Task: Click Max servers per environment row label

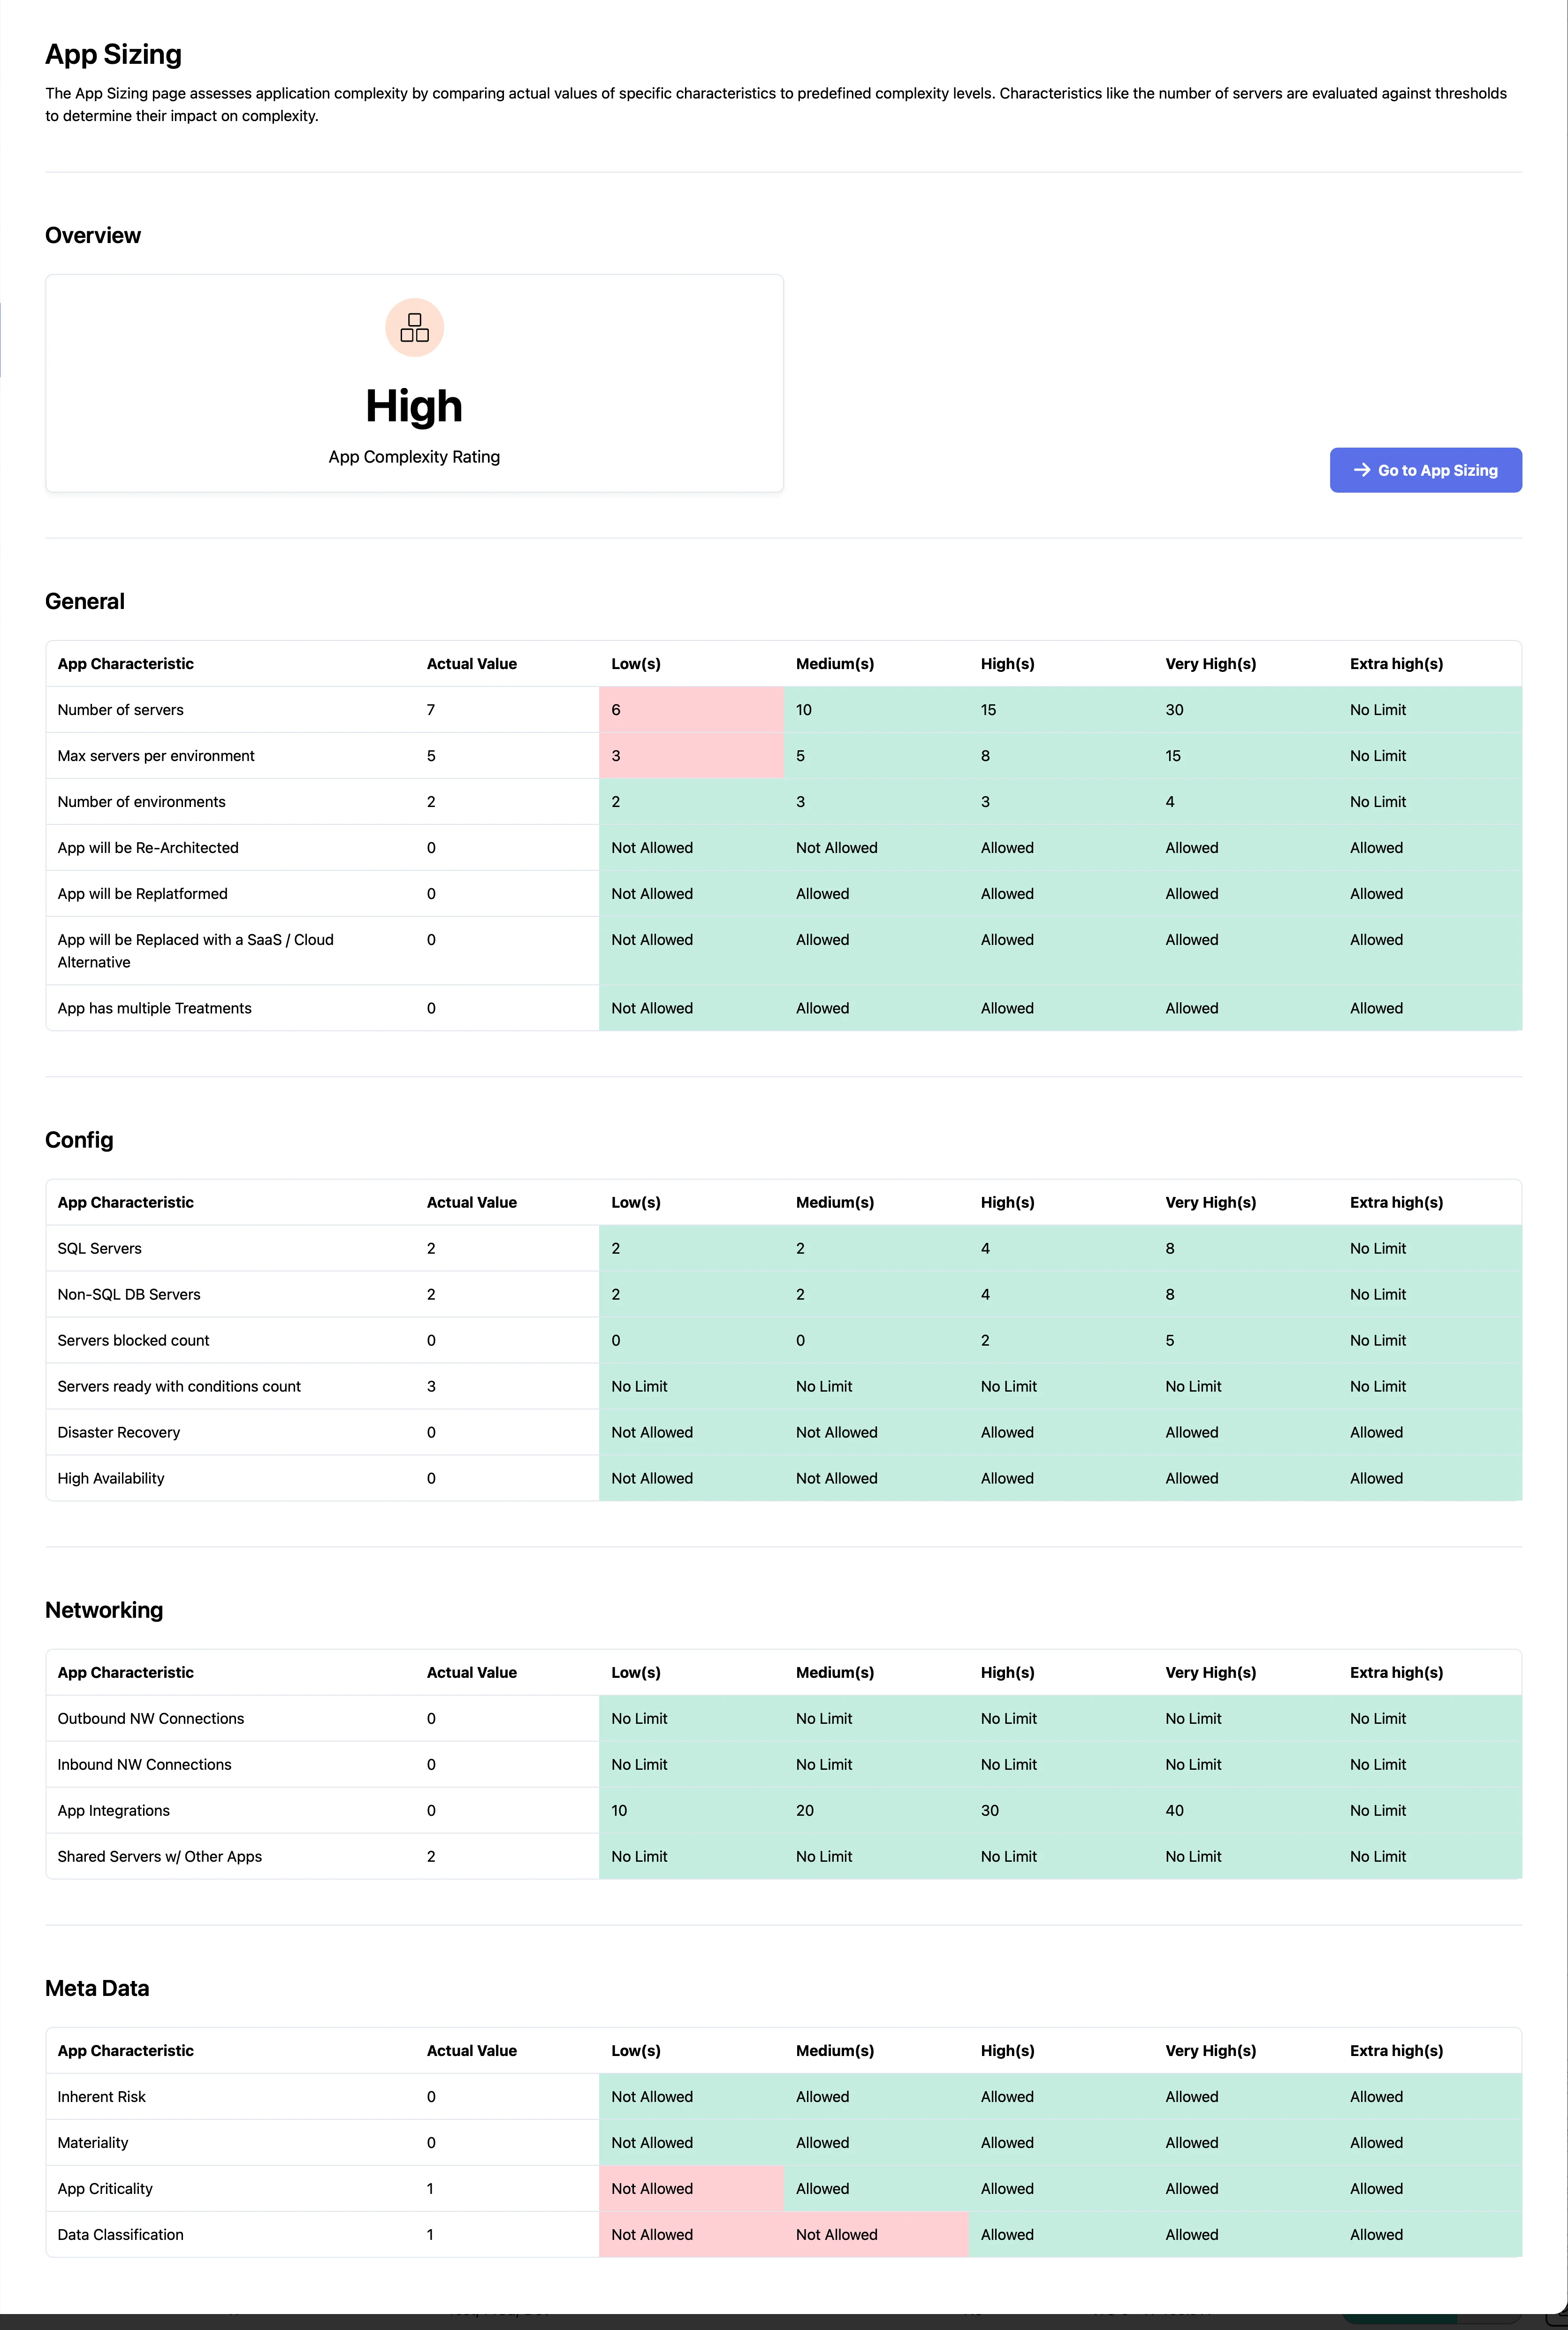Action: 156,756
